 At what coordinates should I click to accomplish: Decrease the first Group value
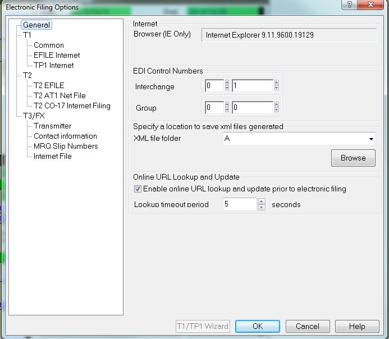coord(227,110)
